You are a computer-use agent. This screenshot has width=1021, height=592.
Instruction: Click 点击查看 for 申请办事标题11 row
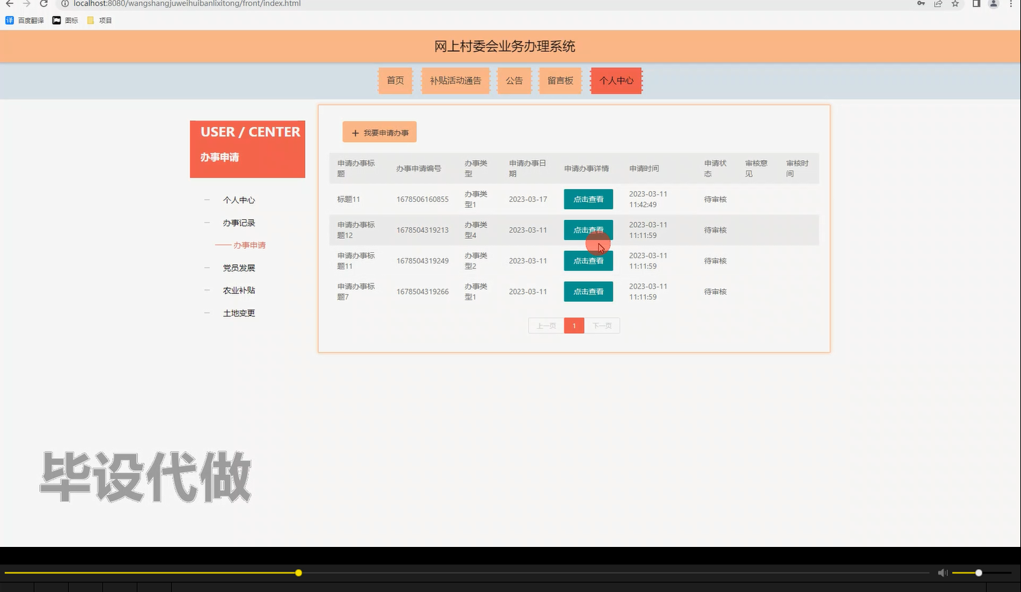coord(589,261)
